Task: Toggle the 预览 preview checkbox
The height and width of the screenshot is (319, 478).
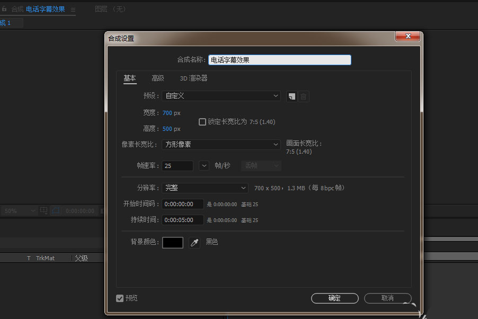Action: pos(120,298)
